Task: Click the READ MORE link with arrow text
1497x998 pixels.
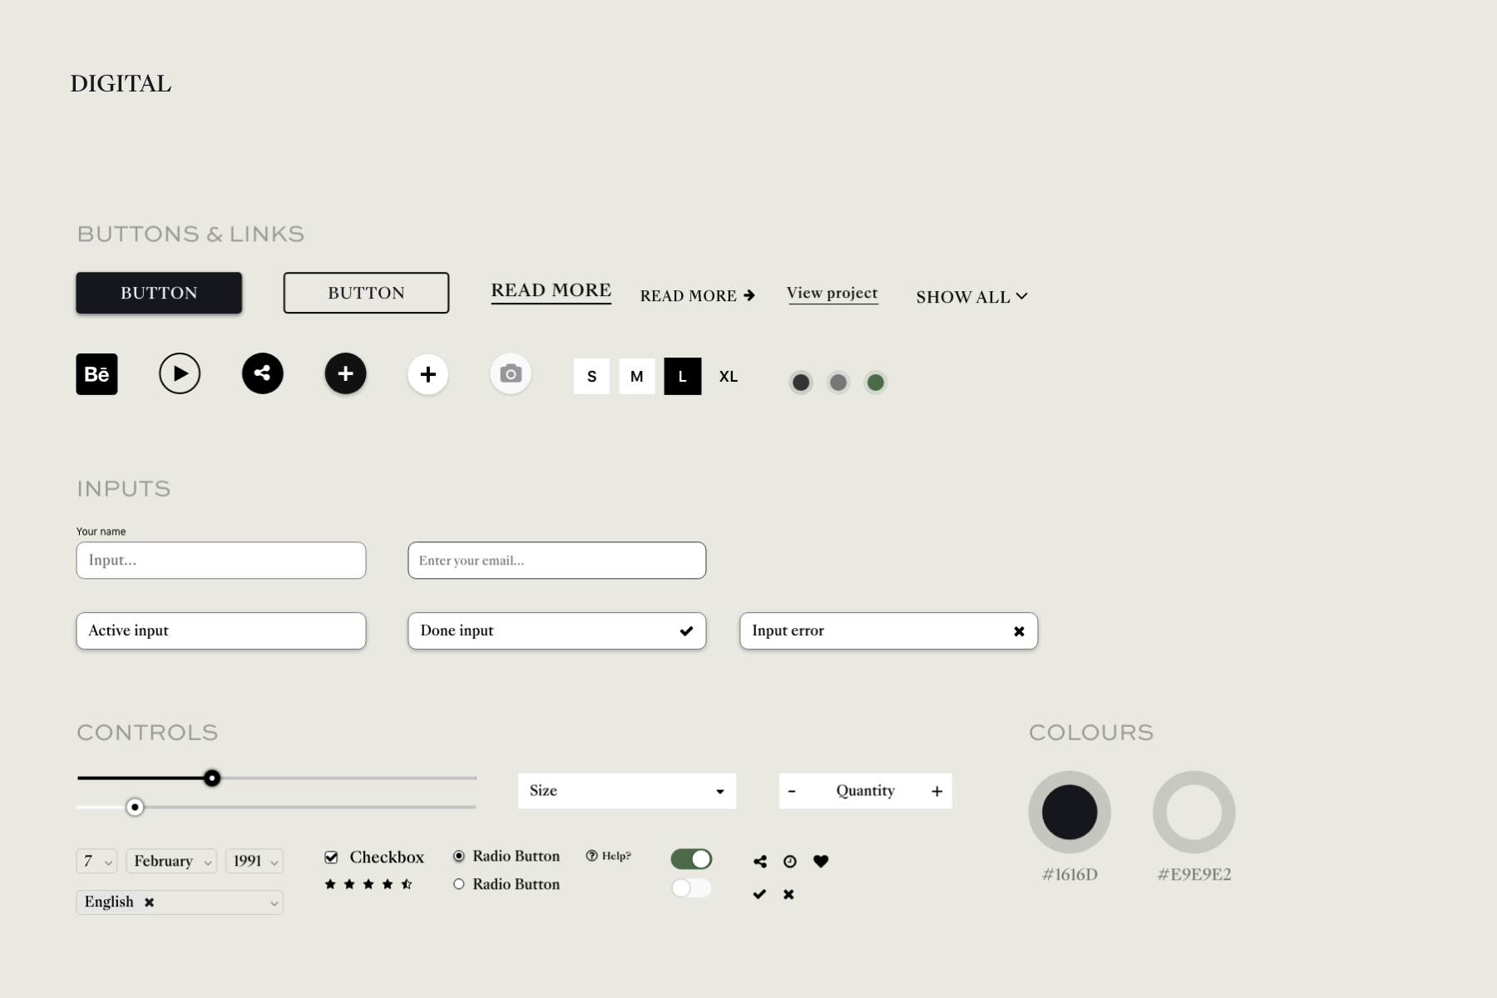Action: [x=688, y=296]
